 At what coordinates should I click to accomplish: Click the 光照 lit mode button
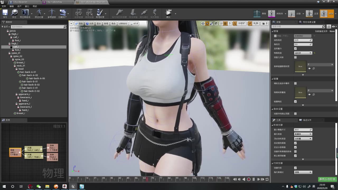coord(90,23)
